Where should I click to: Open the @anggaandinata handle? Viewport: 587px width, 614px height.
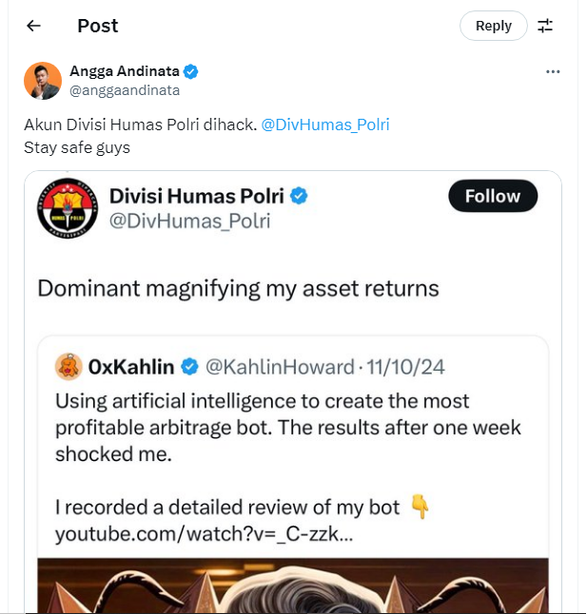(125, 90)
